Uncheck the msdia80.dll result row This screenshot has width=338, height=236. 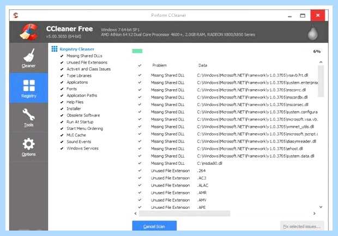click(x=140, y=163)
